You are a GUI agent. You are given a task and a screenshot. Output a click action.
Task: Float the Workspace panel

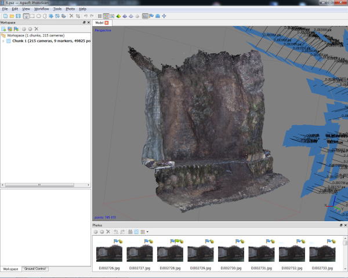click(x=84, y=23)
